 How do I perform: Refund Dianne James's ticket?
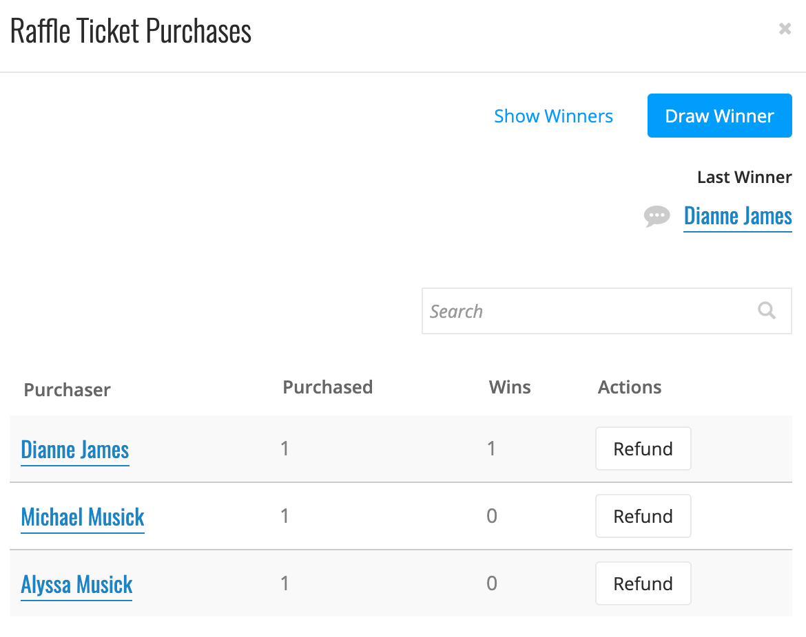(643, 449)
